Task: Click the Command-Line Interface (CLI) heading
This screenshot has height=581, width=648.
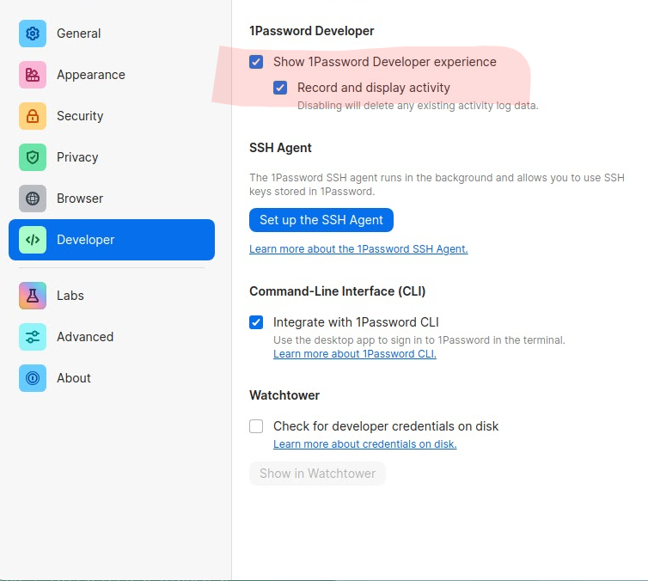Action: 337,291
